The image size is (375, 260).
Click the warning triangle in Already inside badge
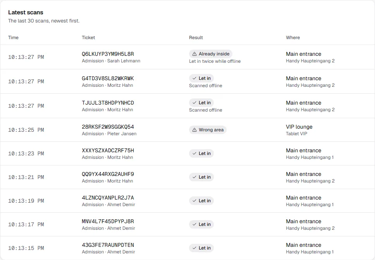194,54
